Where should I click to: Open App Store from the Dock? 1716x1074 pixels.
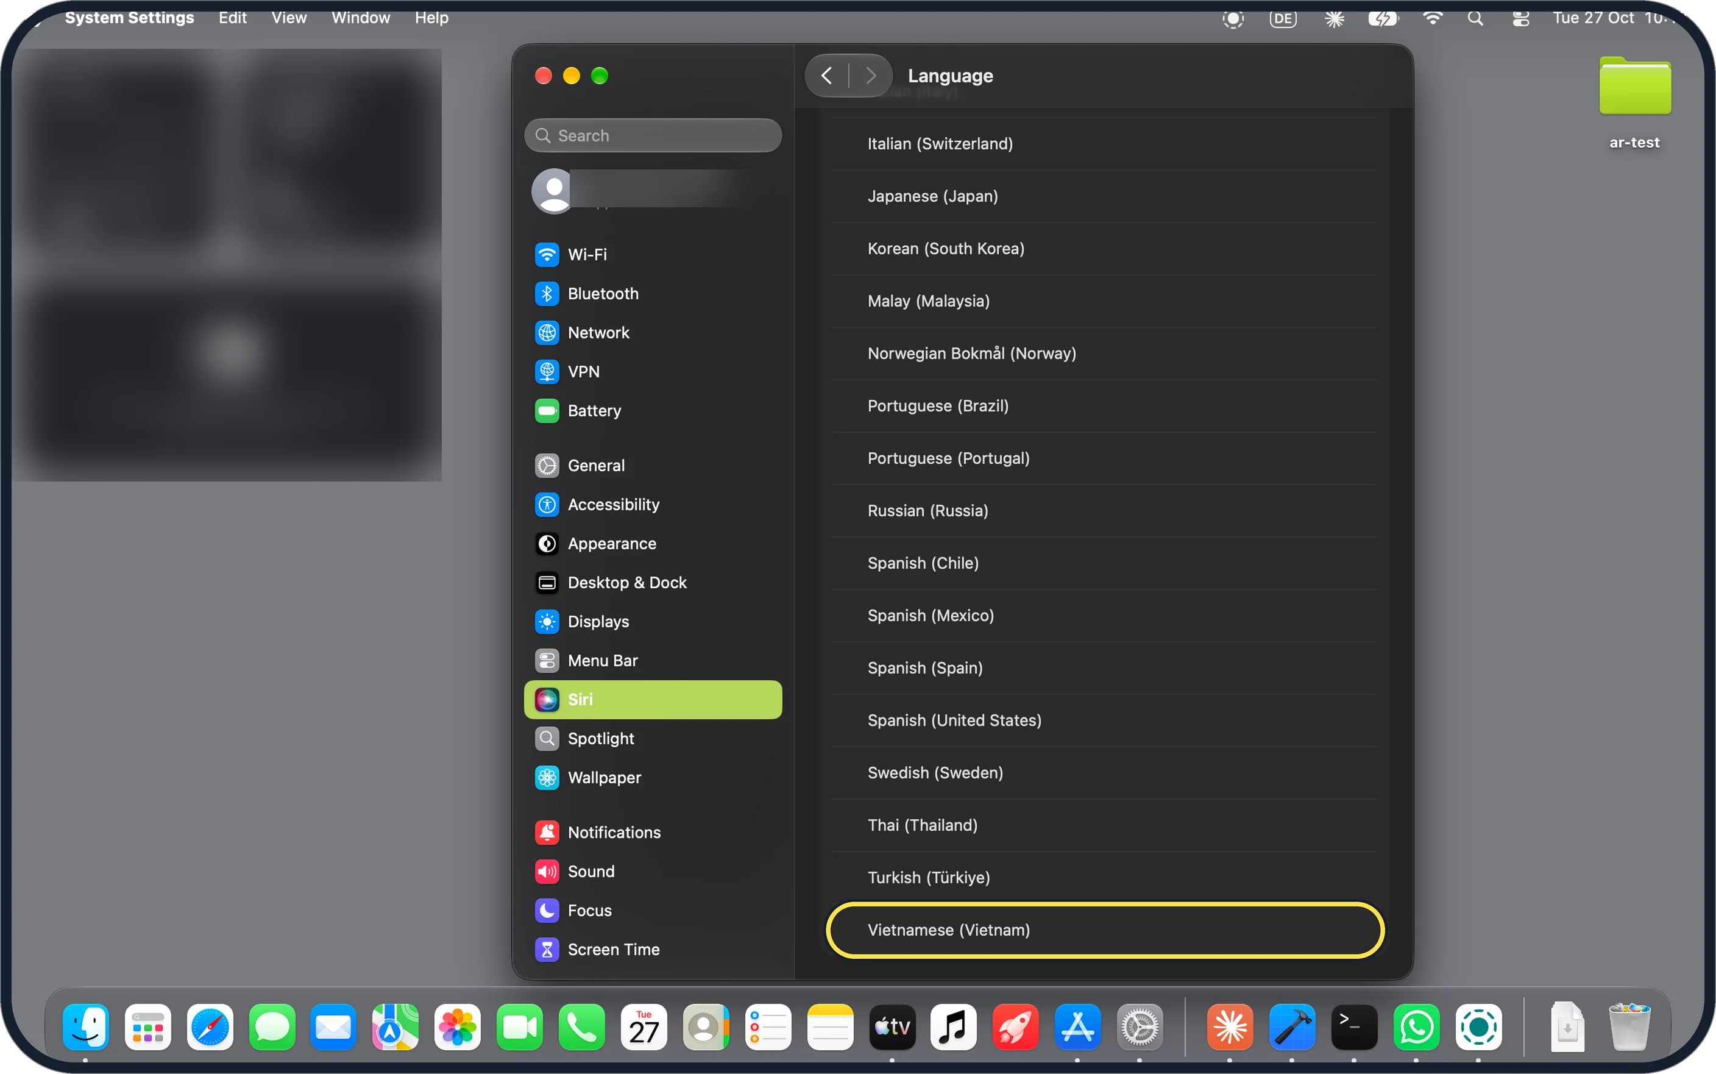tap(1078, 1026)
